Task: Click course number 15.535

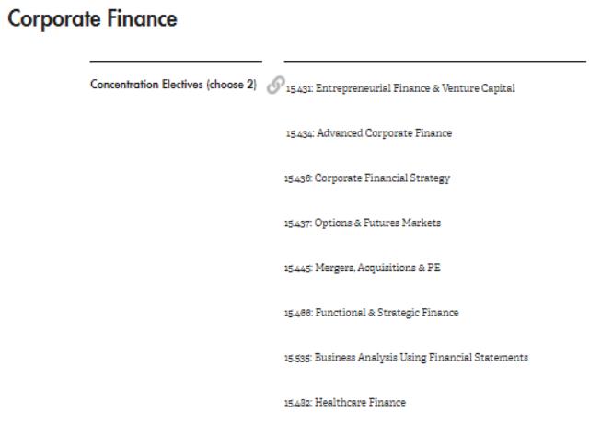Action: click(x=298, y=358)
